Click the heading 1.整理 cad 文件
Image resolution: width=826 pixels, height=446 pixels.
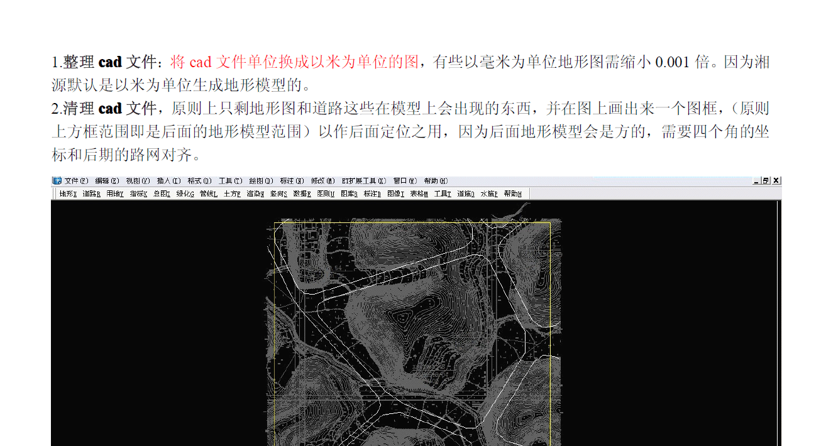coord(104,62)
